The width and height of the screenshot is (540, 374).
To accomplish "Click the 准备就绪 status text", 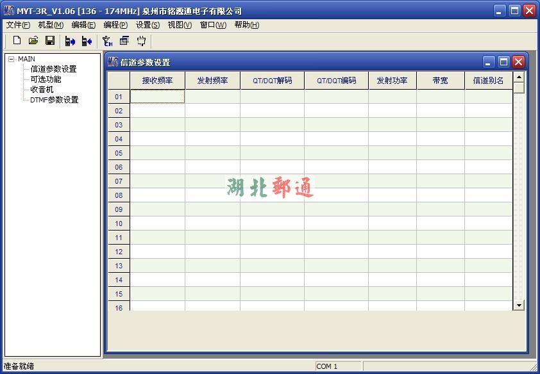I will [x=19, y=366].
